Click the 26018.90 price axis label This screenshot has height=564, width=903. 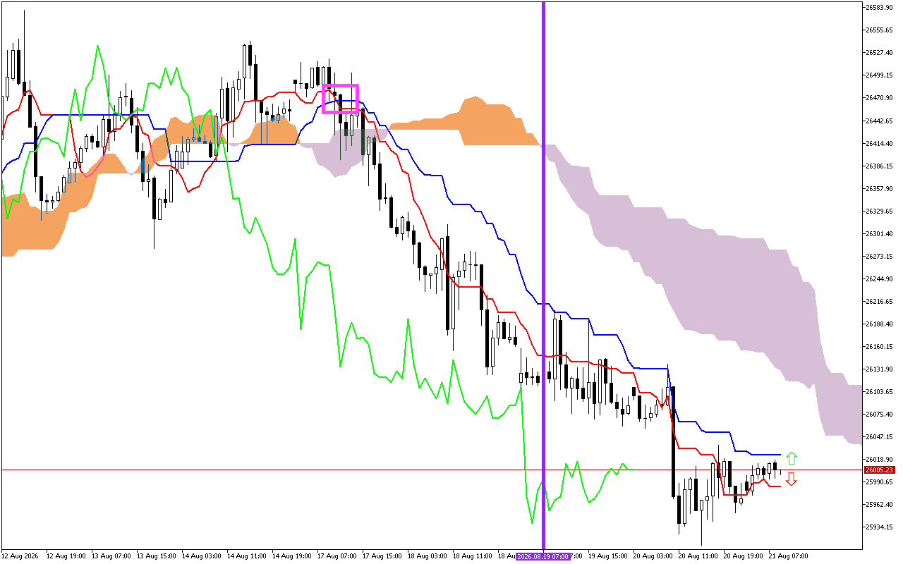[879, 459]
